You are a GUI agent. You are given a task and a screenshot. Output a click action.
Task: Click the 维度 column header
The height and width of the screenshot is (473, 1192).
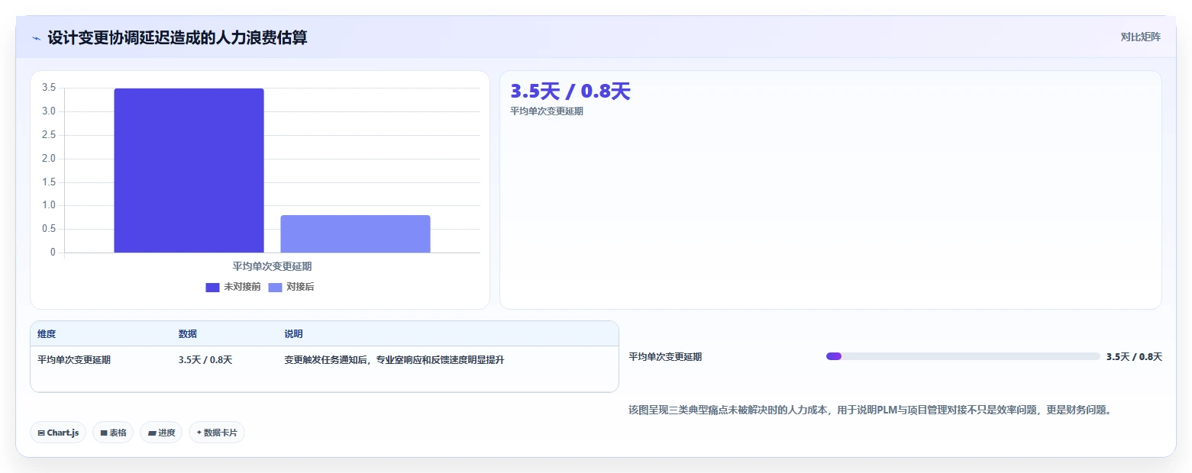point(47,334)
